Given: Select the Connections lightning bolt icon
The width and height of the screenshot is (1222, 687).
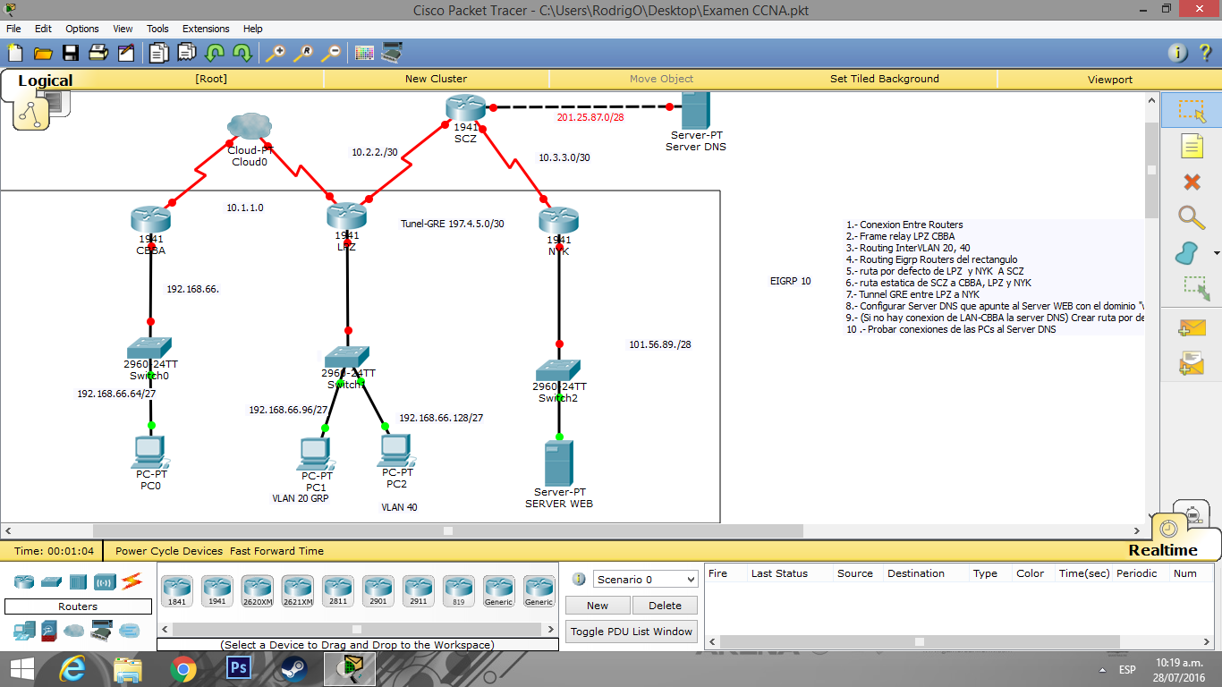Looking at the screenshot, I should [x=132, y=581].
